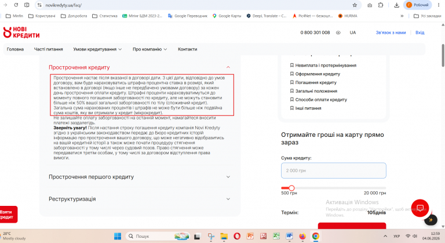This screenshot has height=243, width=445.
Task: Show more bookmarks with double chevron
Action: pos(402,16)
